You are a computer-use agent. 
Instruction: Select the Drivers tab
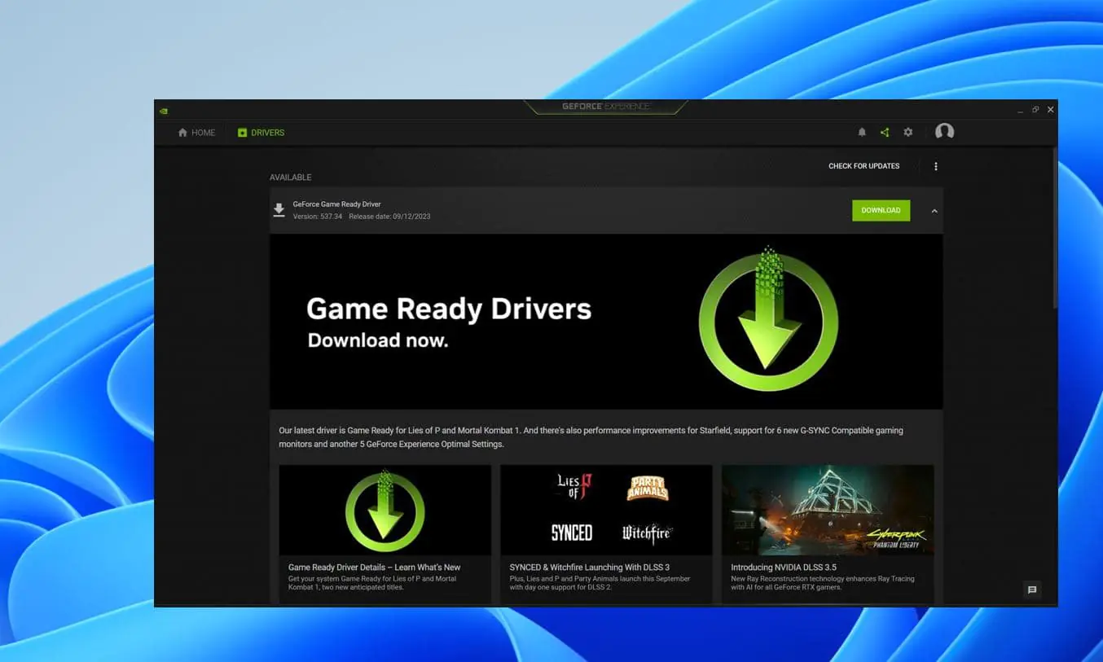pyautogui.click(x=261, y=133)
